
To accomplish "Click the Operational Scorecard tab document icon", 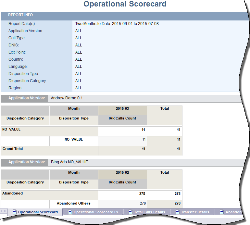I will pyautogui.click(x=14, y=212).
